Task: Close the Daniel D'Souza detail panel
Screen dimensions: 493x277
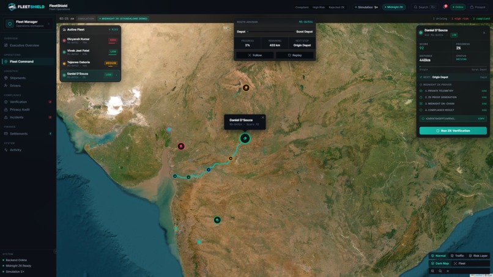Action: point(484,32)
